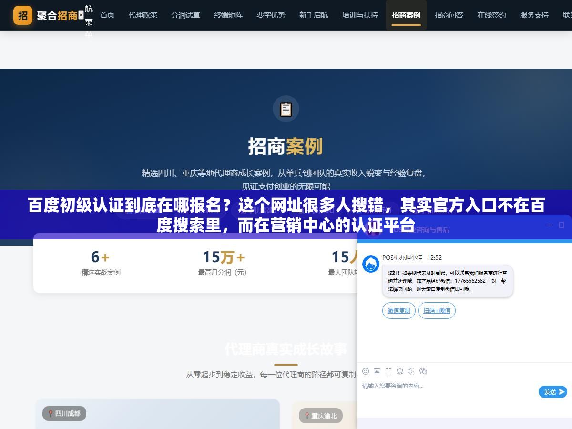The width and height of the screenshot is (572, 429).
Task: Focus the 请输入您要咨询的内容 chat input
Action: click(448, 392)
